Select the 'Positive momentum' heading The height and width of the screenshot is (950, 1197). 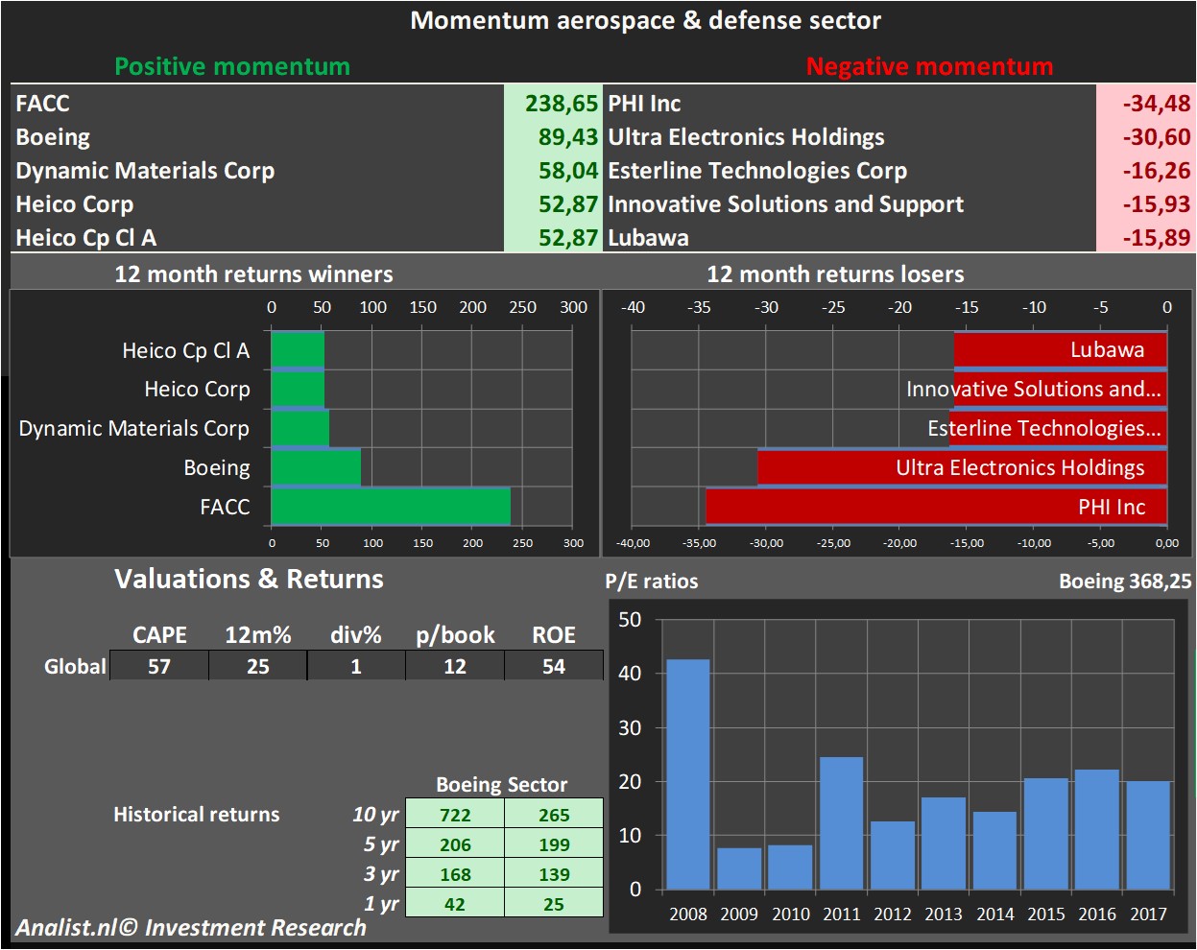point(232,66)
